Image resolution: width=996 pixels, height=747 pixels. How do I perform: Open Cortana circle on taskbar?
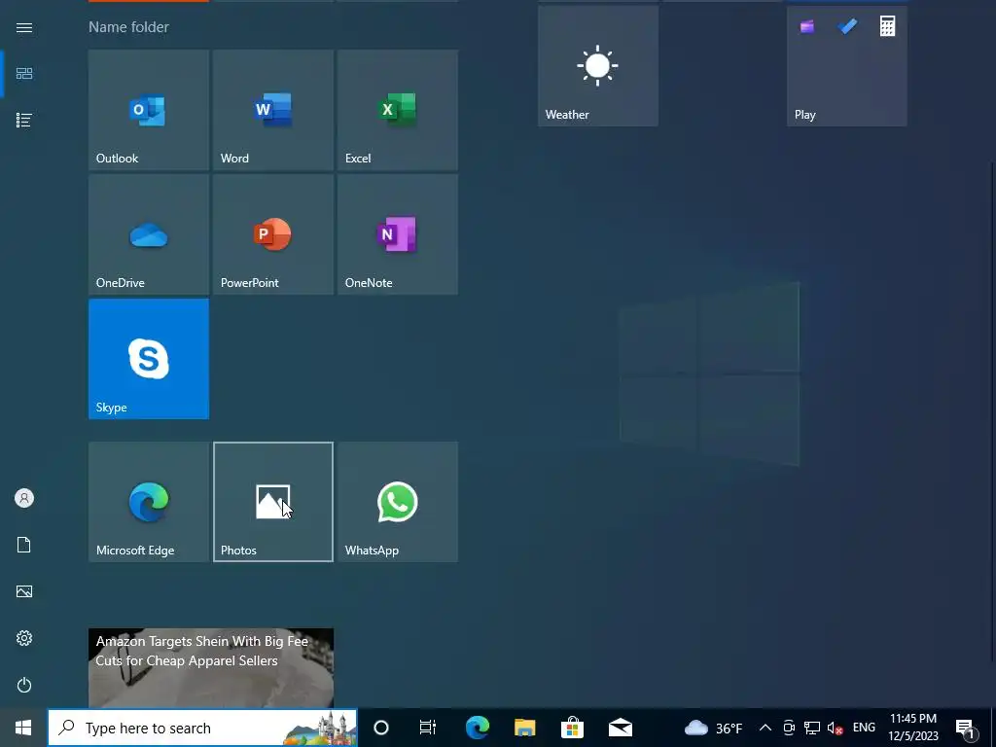click(x=381, y=728)
